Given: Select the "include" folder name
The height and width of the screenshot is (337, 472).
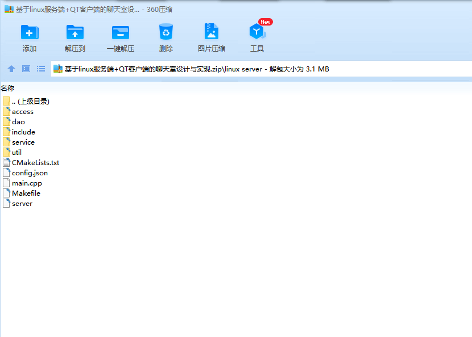Looking at the screenshot, I should [23, 132].
